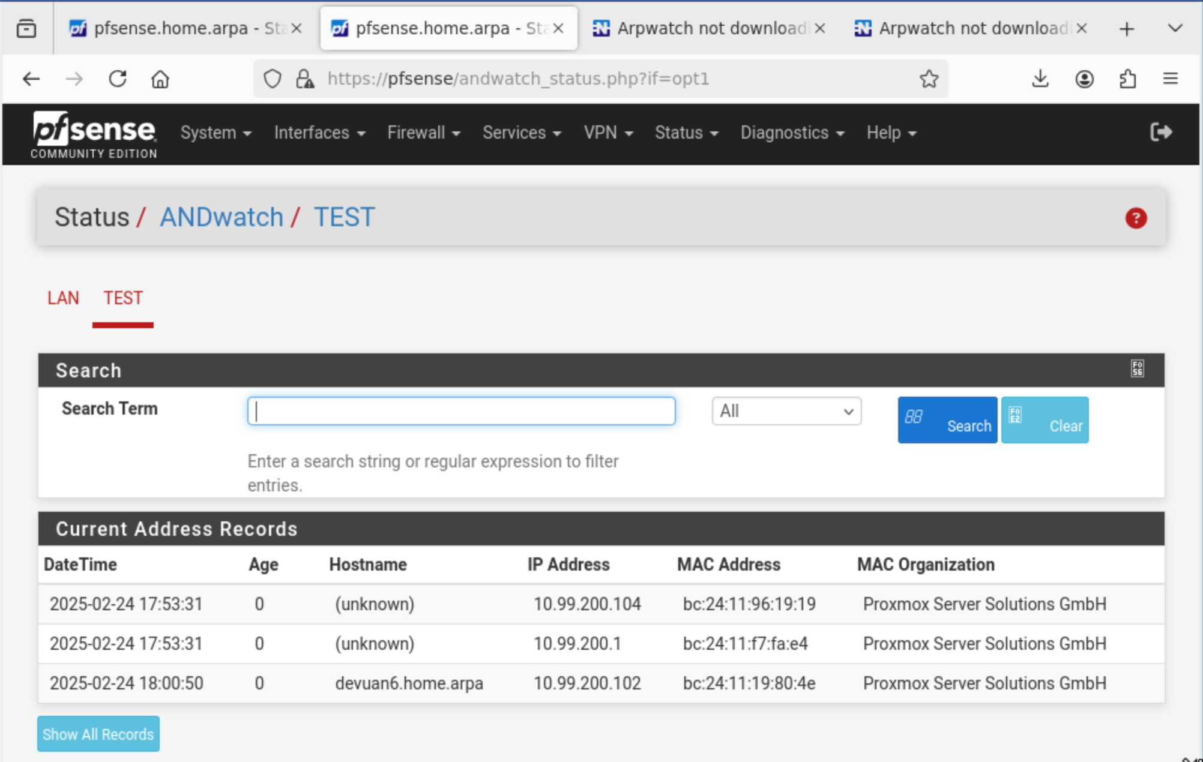This screenshot has width=1203, height=762.
Task: Expand the Firewall menu
Action: [x=424, y=133]
